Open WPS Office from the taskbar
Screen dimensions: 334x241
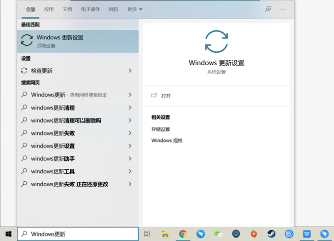[307, 234]
